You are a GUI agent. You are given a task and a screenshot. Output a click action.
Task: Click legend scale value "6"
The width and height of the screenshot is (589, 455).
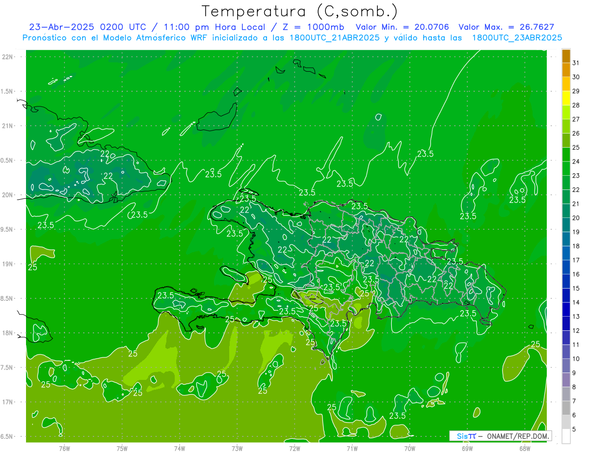[x=574, y=415]
